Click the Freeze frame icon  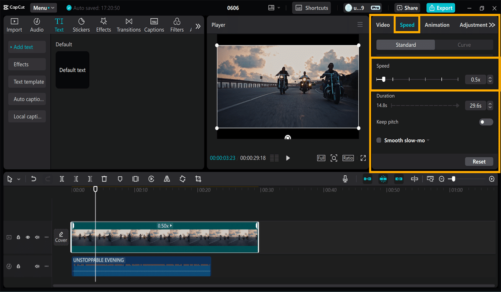tap(135, 179)
